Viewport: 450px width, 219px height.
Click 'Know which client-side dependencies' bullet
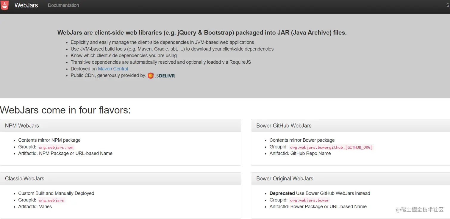124,56
